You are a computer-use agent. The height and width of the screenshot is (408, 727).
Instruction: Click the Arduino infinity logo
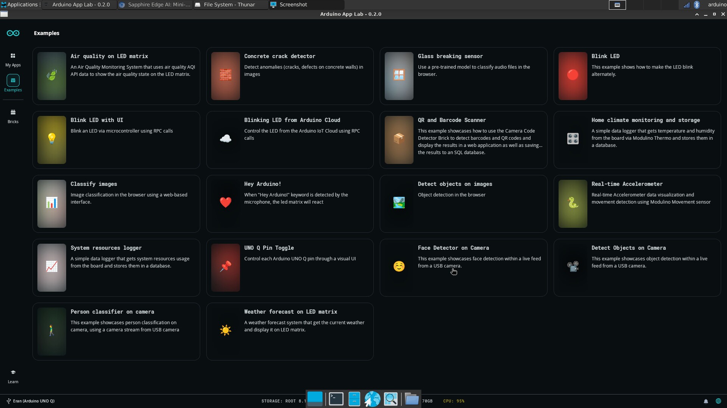pos(13,33)
